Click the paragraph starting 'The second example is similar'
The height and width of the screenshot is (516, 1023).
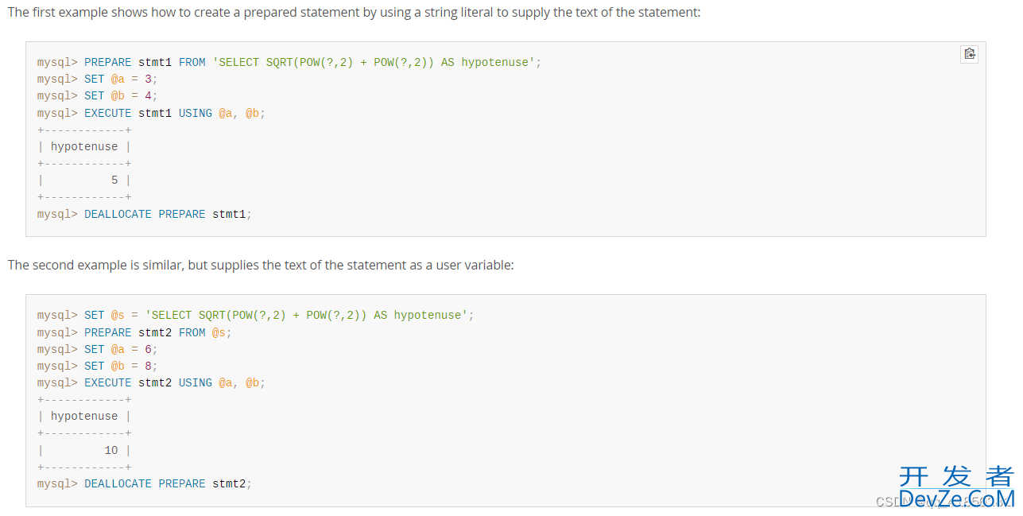click(261, 265)
